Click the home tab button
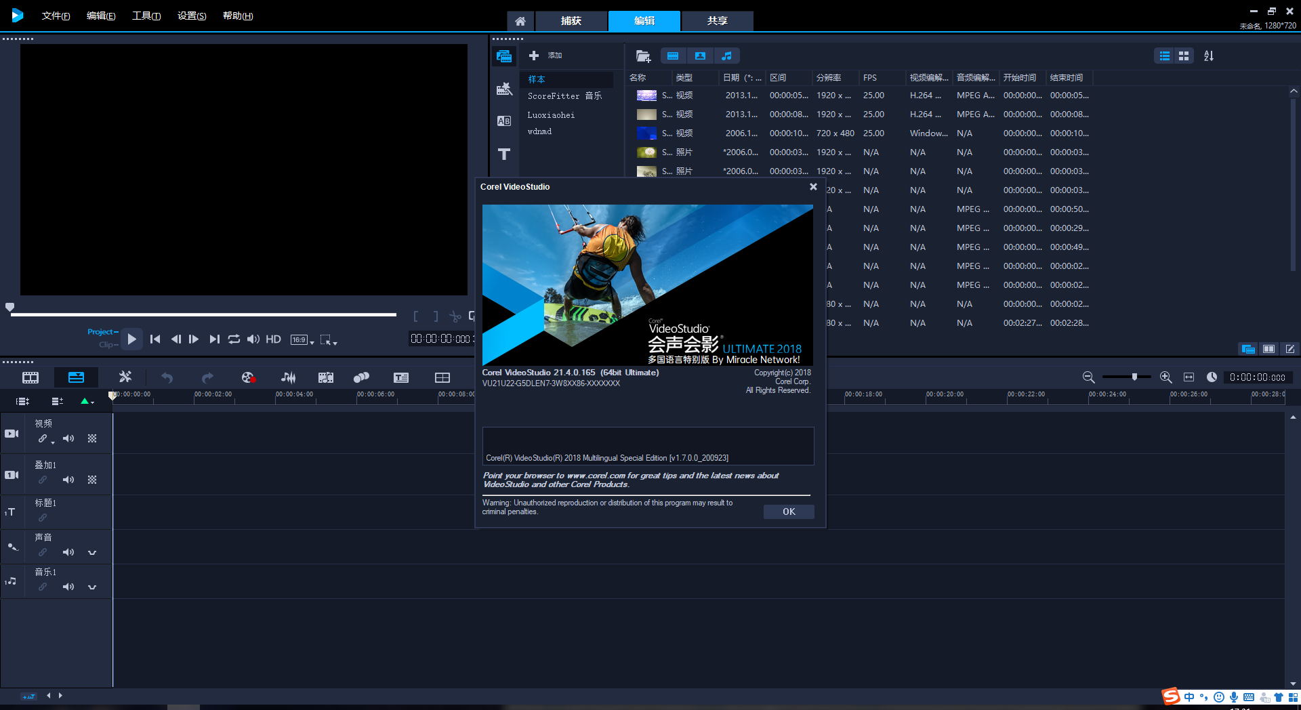The height and width of the screenshot is (710, 1301). point(520,21)
